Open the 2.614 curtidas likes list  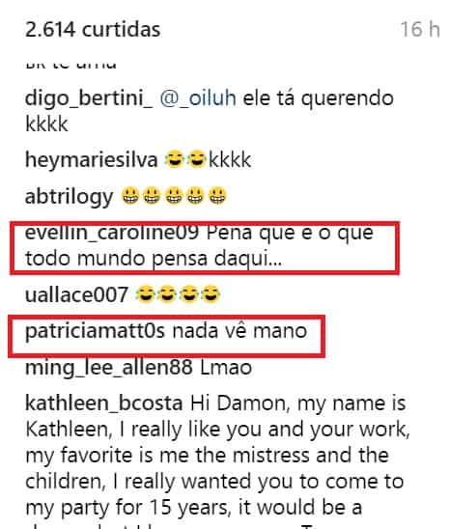click(93, 29)
